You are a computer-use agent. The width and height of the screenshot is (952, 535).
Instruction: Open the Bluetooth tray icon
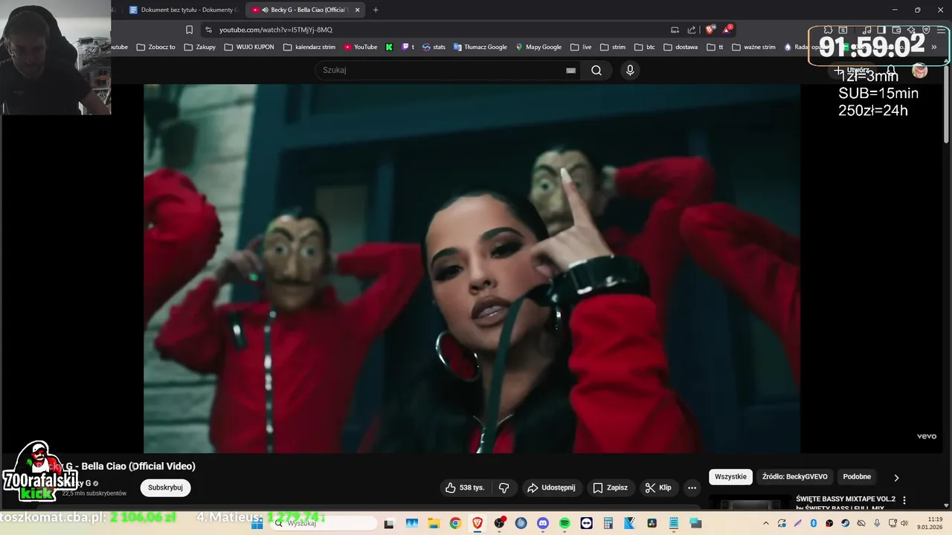coord(814,523)
